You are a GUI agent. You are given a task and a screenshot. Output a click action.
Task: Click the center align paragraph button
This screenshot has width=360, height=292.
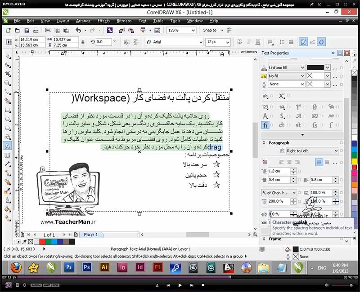[289, 162]
